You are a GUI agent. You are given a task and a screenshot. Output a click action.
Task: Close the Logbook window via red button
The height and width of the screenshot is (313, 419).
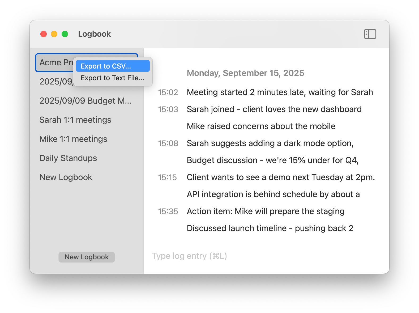(x=44, y=34)
